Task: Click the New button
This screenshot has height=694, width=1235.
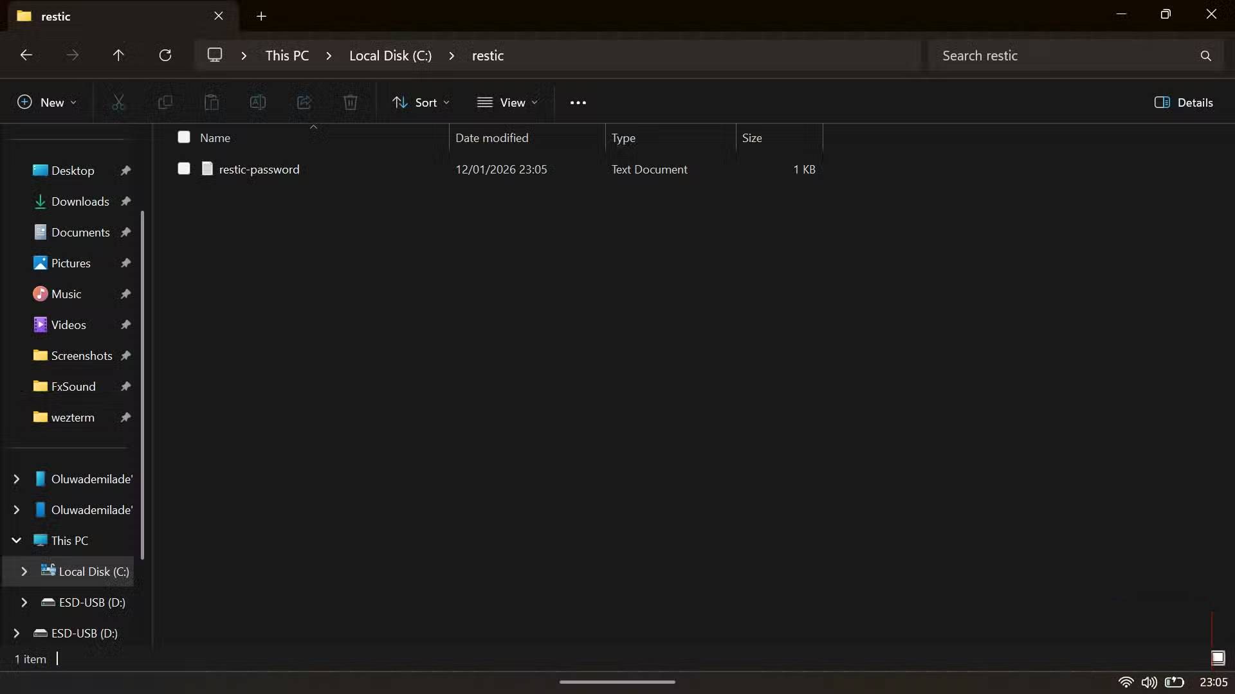Action: pos(46,102)
